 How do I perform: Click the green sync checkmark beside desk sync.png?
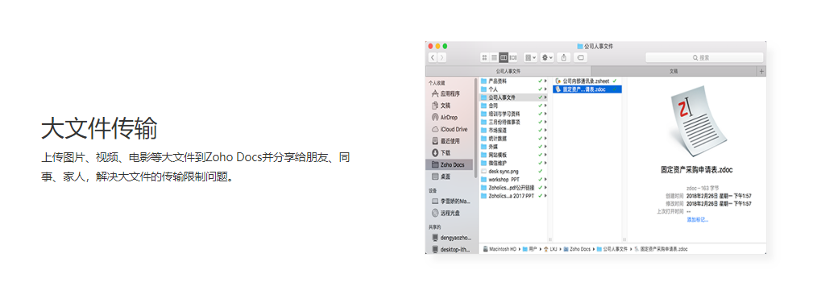[541, 171]
